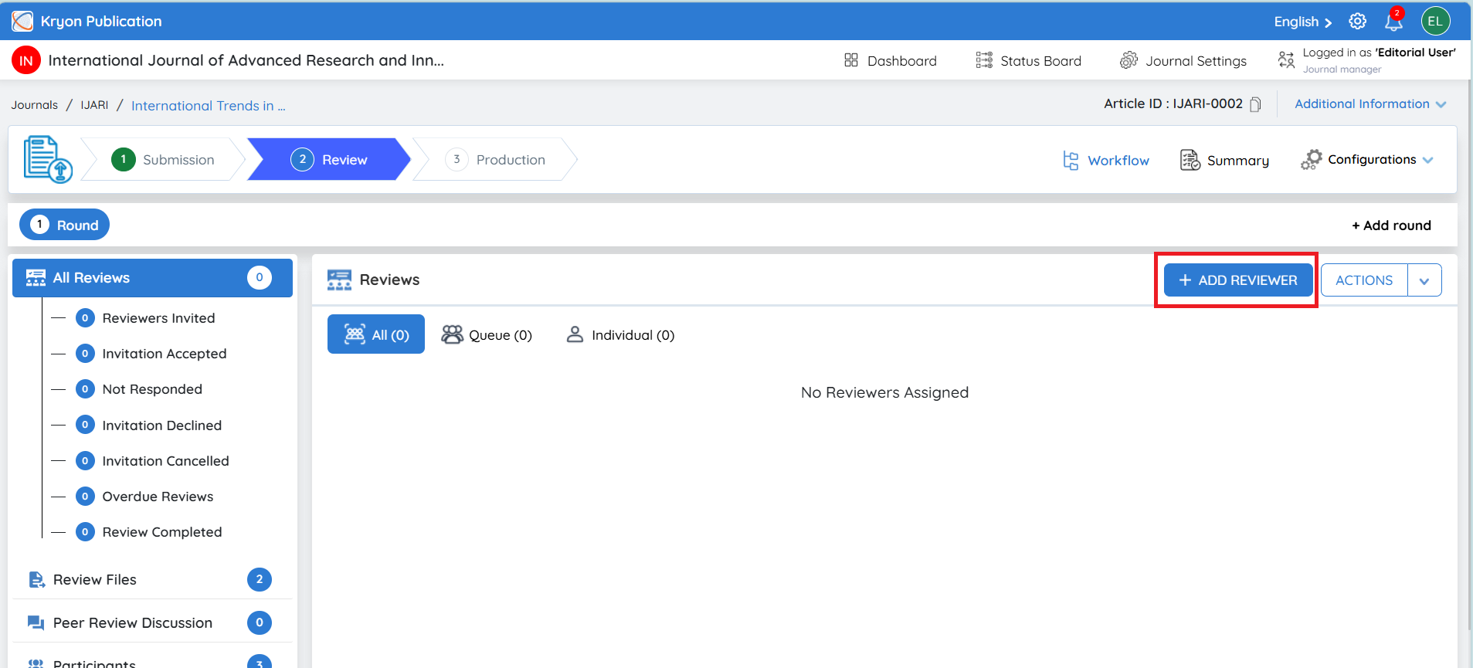Go to the Submission stage

point(164,159)
